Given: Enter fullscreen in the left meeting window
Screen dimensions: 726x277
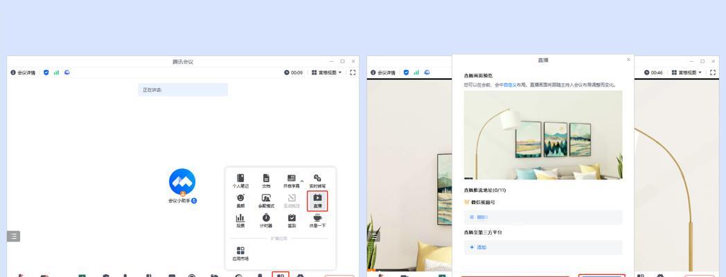Looking at the screenshot, I should [353, 73].
